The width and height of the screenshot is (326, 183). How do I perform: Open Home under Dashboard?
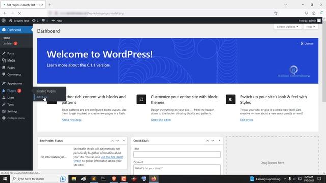coord(6,38)
